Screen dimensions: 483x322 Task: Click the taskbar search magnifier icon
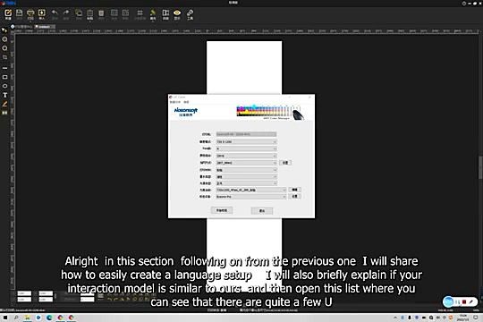pyautogui.click(x=16, y=318)
